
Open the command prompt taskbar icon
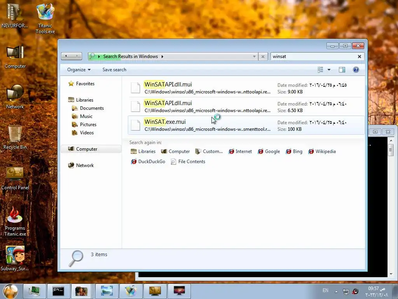[x=58, y=291]
